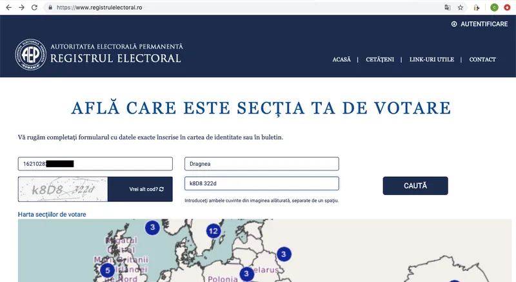Click the CAUTĂ search button
The height and width of the screenshot is (282, 516).
(x=415, y=186)
